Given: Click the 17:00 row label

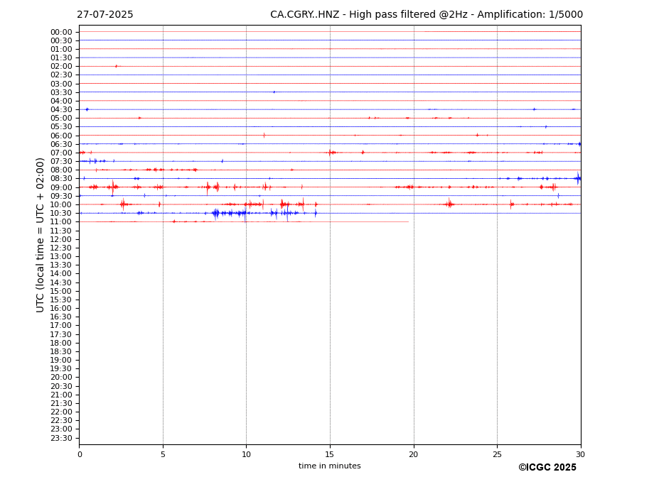Looking at the screenshot, I should tap(61, 325).
